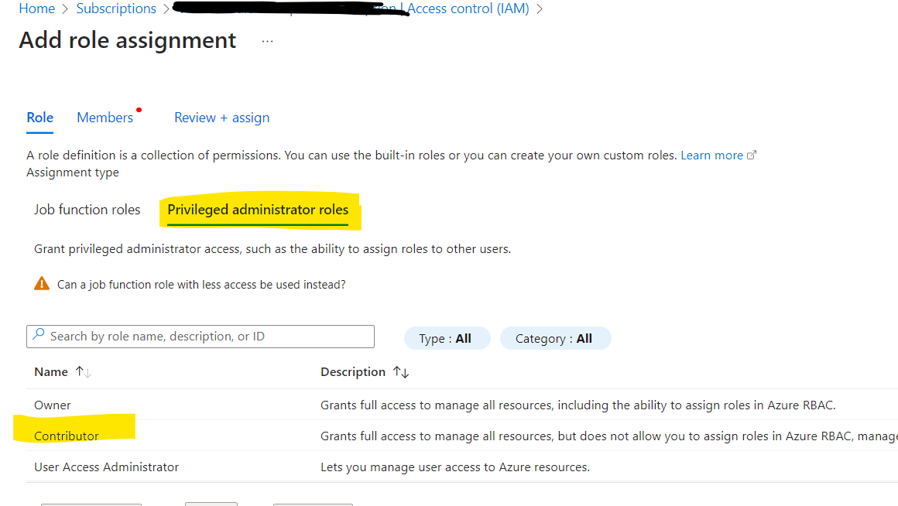Viewport: 898px width, 506px height.
Task: Select the Job function roles tab
Action: tap(87, 209)
